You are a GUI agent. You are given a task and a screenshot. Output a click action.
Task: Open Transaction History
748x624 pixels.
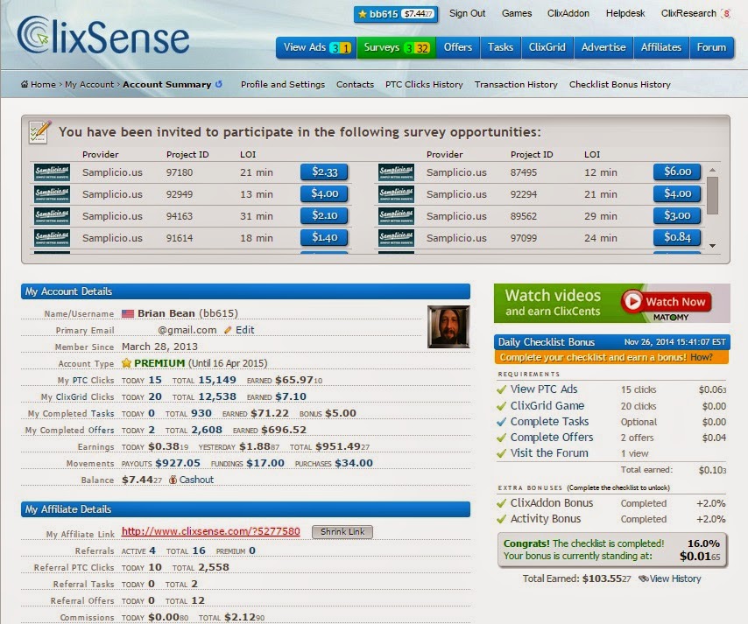(x=516, y=84)
